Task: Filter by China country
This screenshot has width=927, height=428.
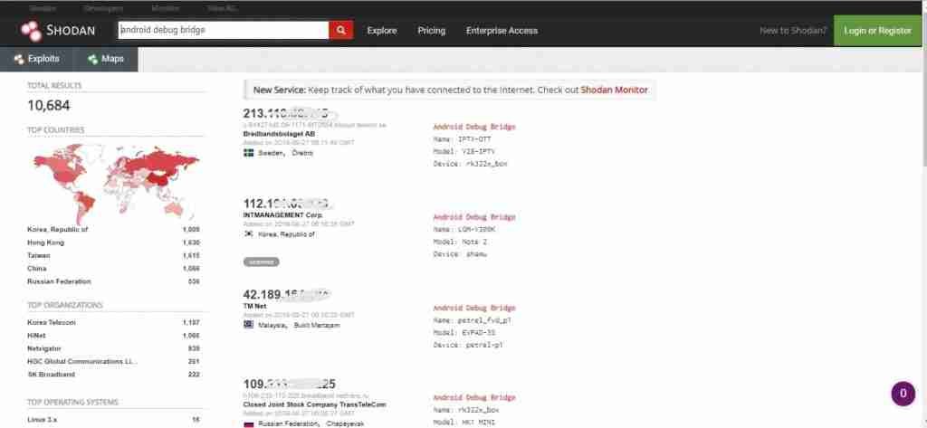Action: tap(36, 269)
